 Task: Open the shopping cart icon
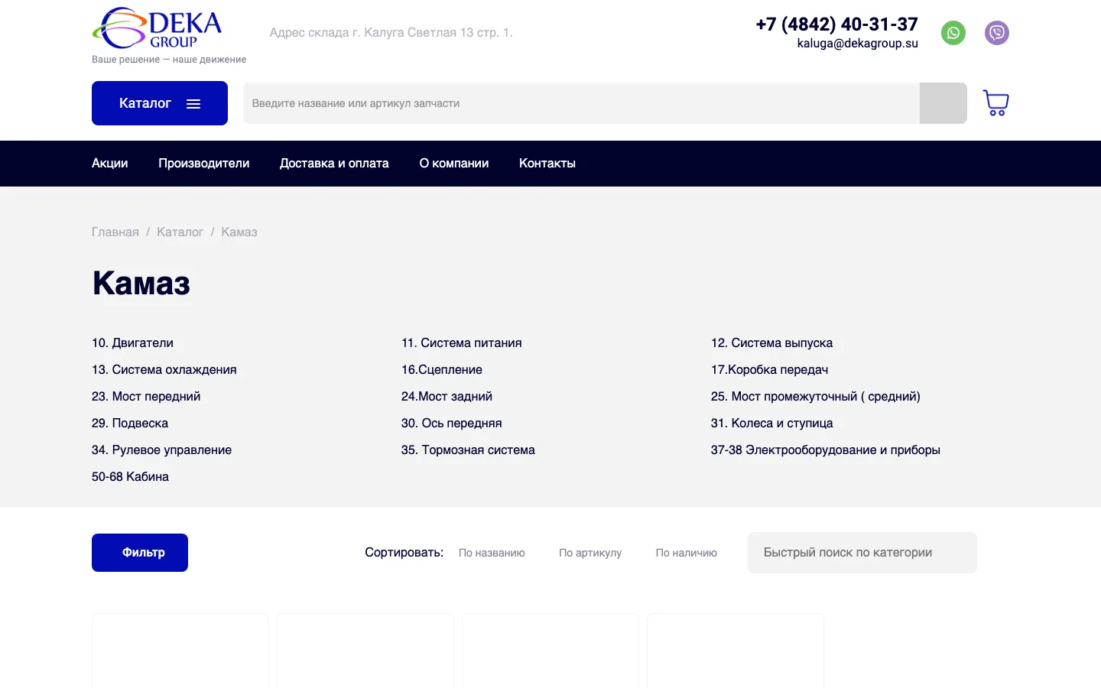[x=995, y=103]
